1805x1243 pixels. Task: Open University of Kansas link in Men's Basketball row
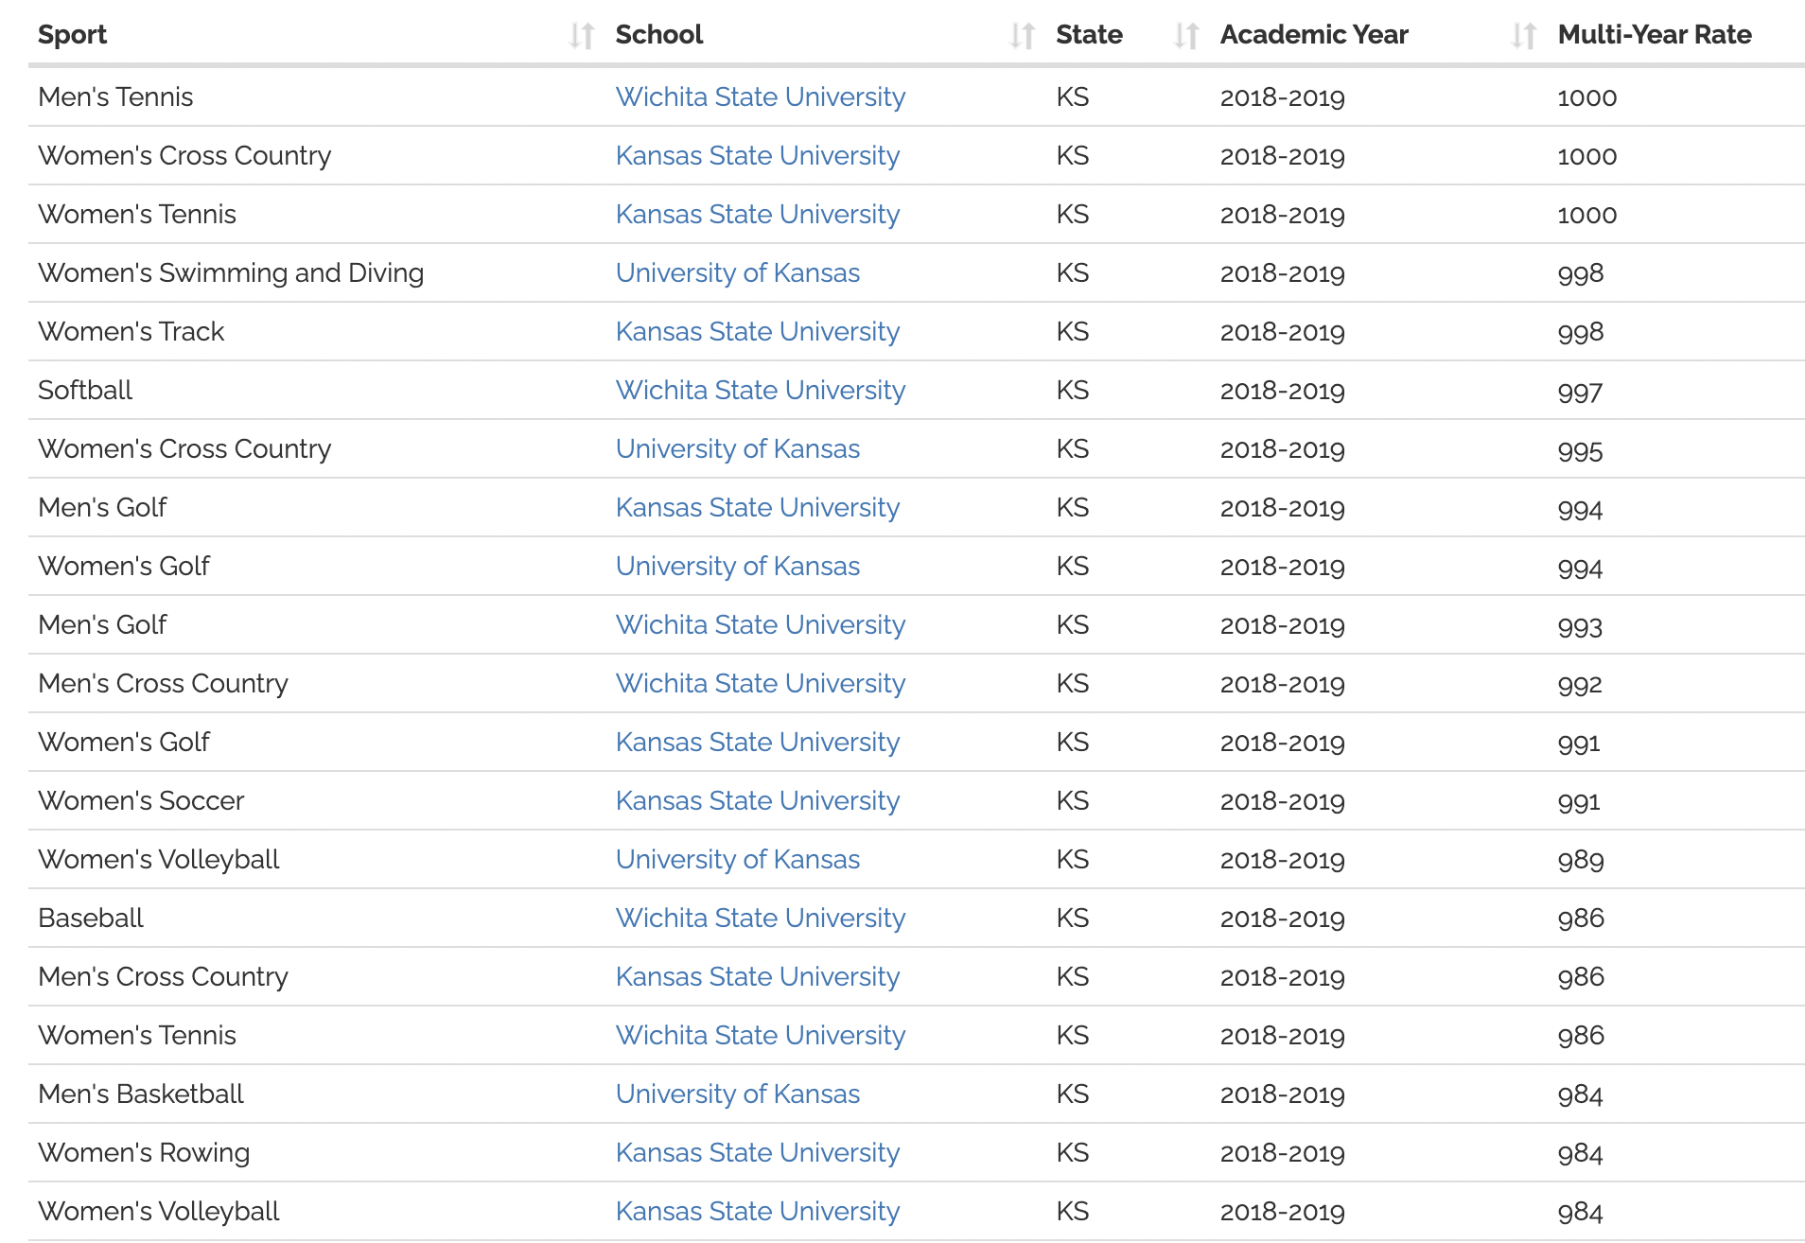pyautogui.click(x=737, y=1094)
